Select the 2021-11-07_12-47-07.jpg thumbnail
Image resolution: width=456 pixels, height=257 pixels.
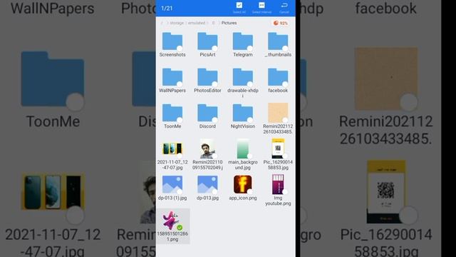point(172,148)
